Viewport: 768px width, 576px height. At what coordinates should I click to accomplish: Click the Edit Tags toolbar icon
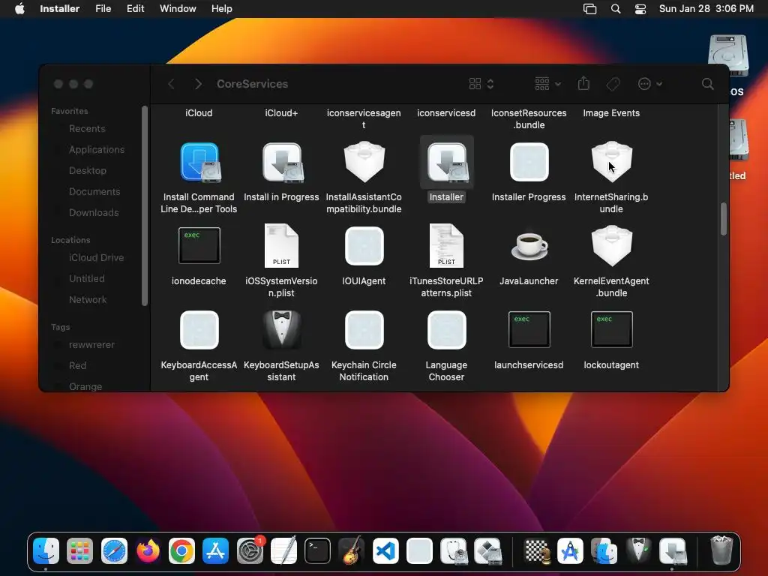(x=613, y=84)
